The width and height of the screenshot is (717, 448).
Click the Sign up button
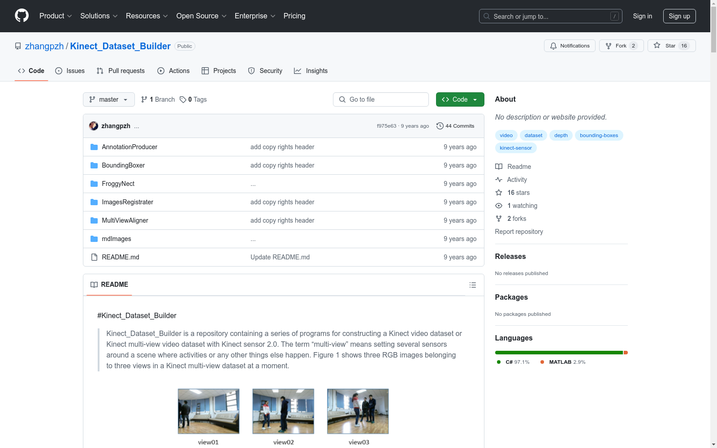[x=679, y=16]
